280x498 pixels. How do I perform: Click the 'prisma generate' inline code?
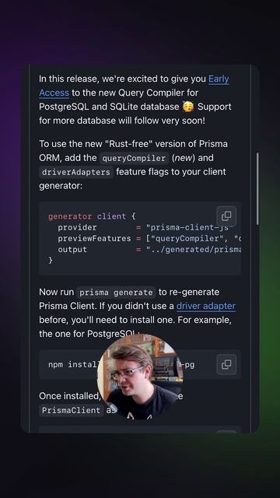point(116,293)
